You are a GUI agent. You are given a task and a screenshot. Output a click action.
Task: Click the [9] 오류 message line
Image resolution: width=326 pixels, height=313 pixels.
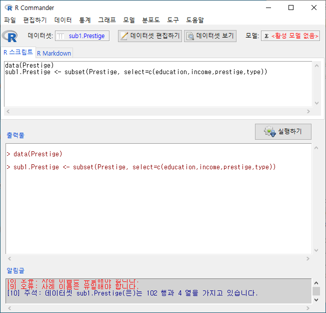coord(73,286)
